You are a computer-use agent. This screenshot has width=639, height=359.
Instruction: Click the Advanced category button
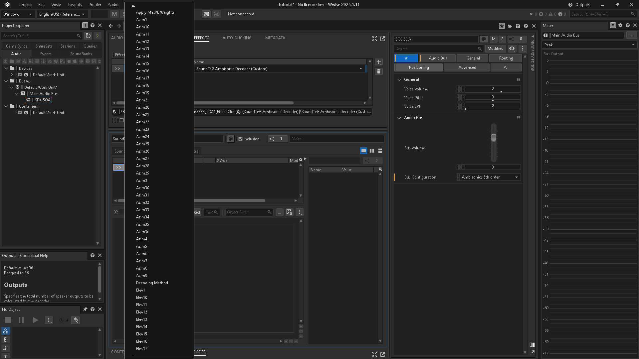[467, 67]
